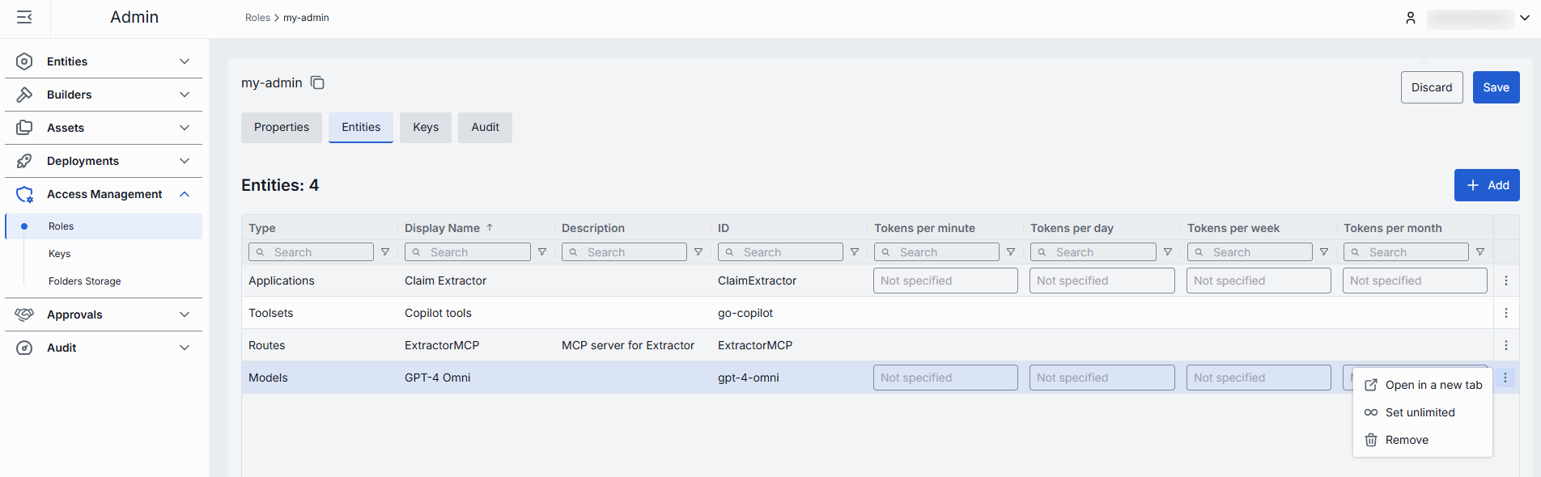Open the filter for the Description column
Screen dimensions: 1541x477
(698, 252)
